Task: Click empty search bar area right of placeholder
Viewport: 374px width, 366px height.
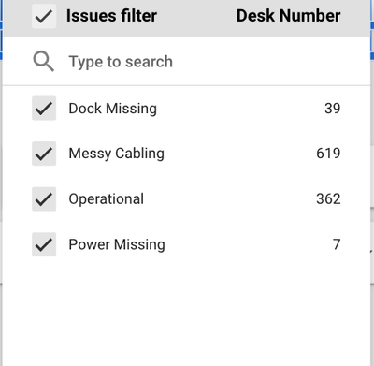Action: coord(271,62)
